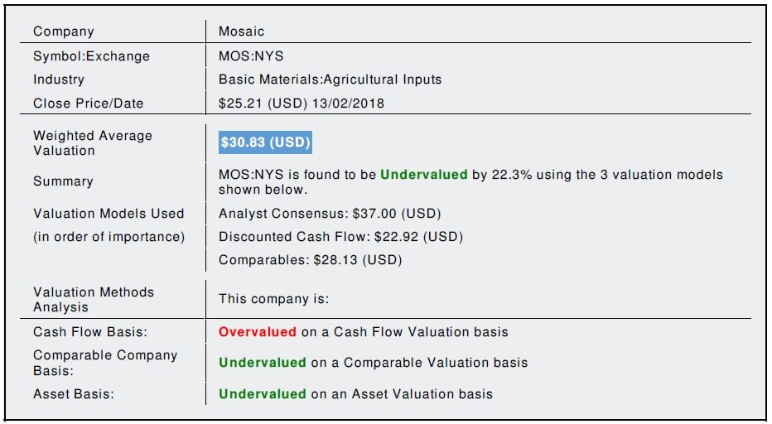Click the Close Price/Date label
This screenshot has height=424, width=772.
[x=88, y=104]
